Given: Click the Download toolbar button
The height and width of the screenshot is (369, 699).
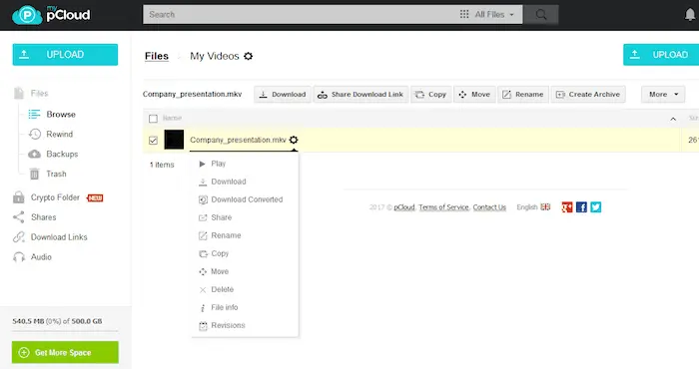Looking at the screenshot, I should tap(283, 95).
